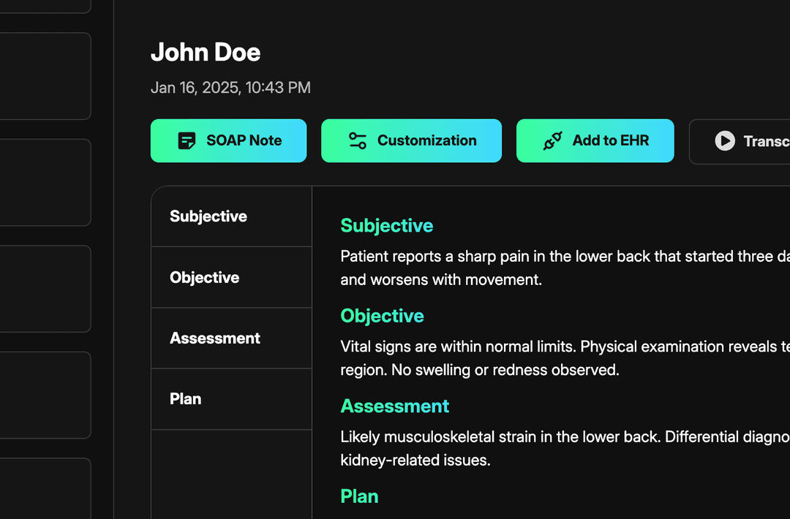
Task: Select the Assessment tab in side panel
Action: [x=215, y=338]
